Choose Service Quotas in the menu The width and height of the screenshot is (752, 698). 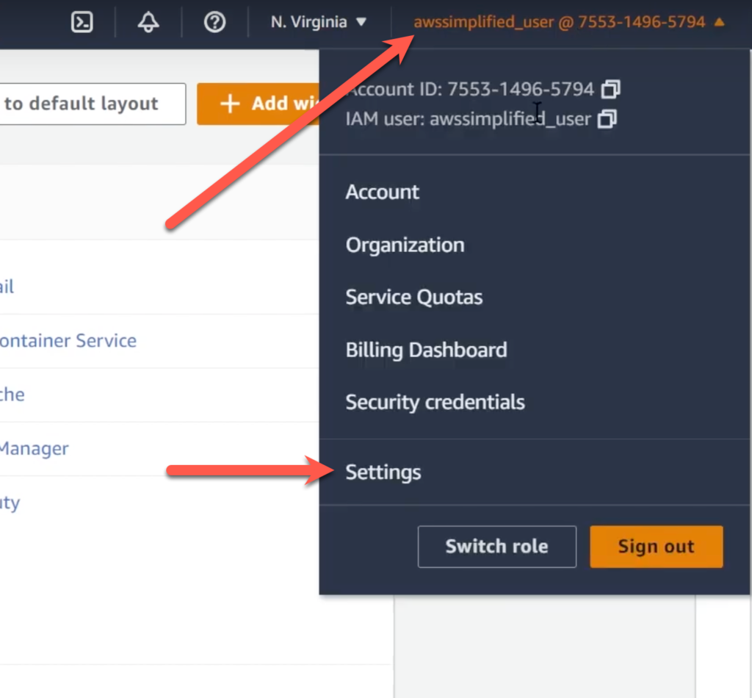414,298
